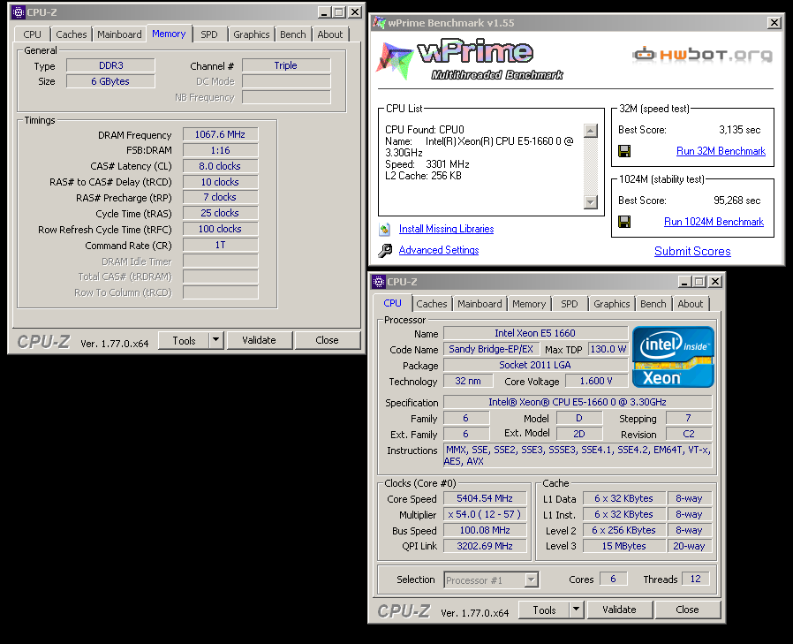Open Mainboard tab in Memory window
The image size is (793, 644).
pyautogui.click(x=119, y=34)
